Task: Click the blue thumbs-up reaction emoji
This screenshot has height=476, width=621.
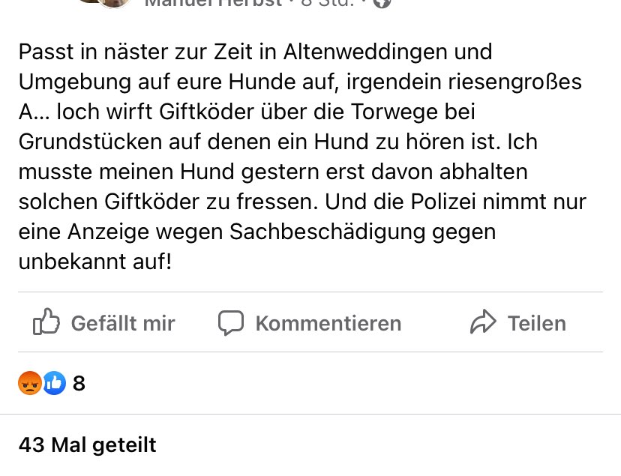Action: [54, 383]
